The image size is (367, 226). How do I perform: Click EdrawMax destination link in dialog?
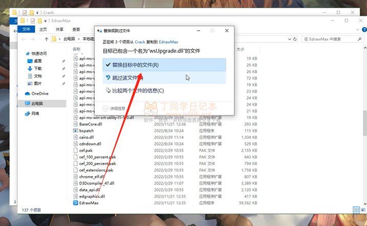[168, 42]
